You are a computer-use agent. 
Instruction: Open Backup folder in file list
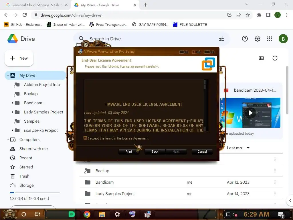[102, 171]
